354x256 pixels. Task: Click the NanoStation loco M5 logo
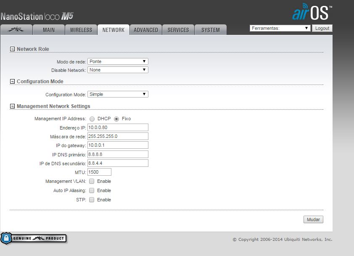[x=37, y=16]
